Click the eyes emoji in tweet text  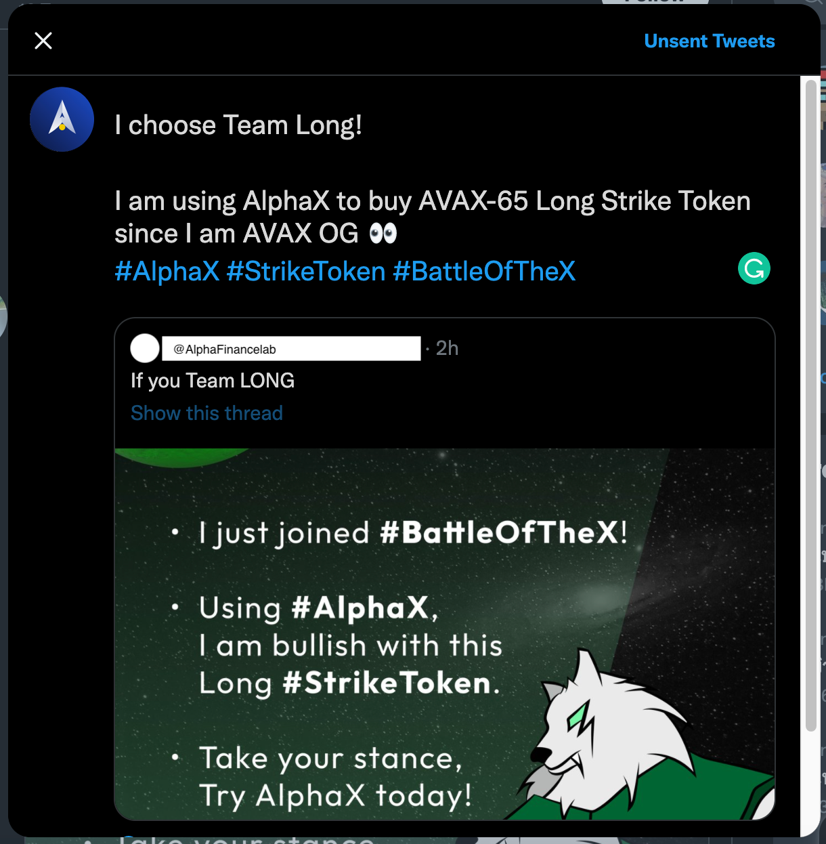click(x=383, y=234)
